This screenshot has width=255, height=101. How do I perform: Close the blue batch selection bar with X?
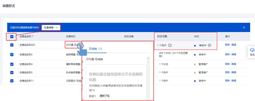pos(244,27)
